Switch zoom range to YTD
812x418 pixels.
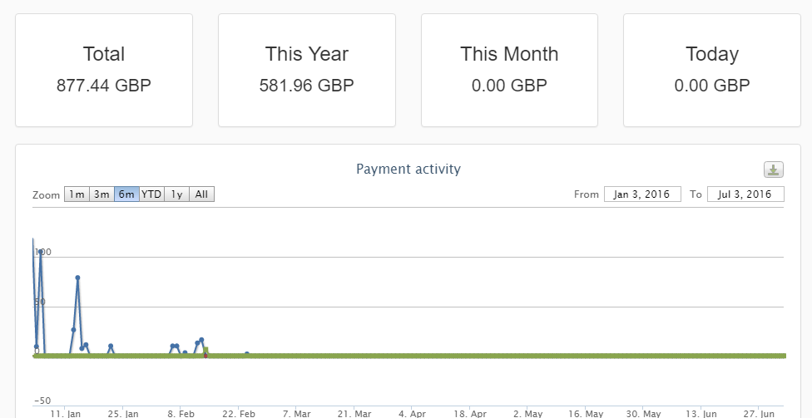pos(151,194)
